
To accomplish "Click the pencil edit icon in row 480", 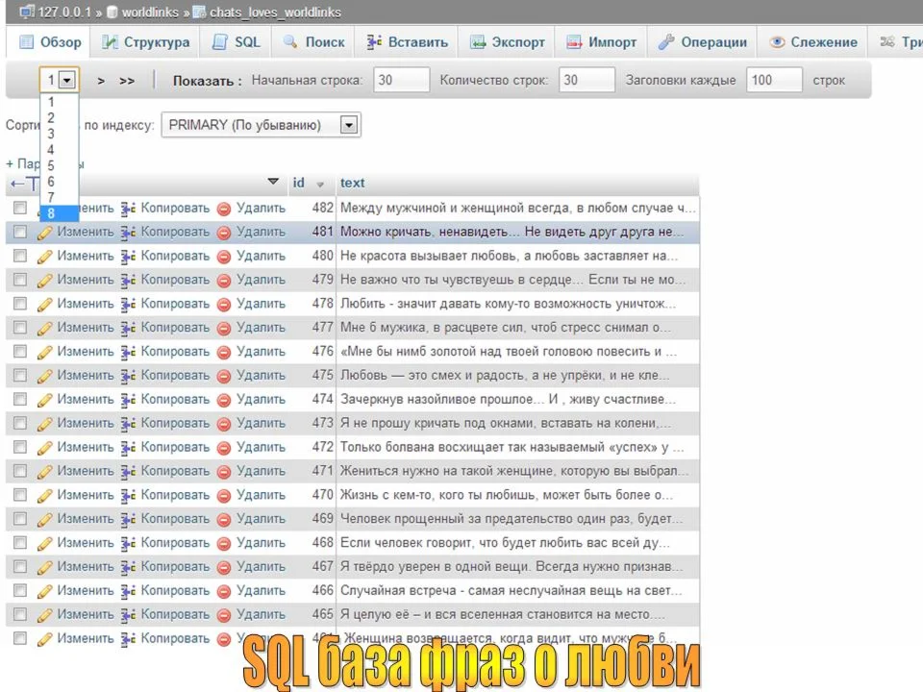I will [x=45, y=257].
